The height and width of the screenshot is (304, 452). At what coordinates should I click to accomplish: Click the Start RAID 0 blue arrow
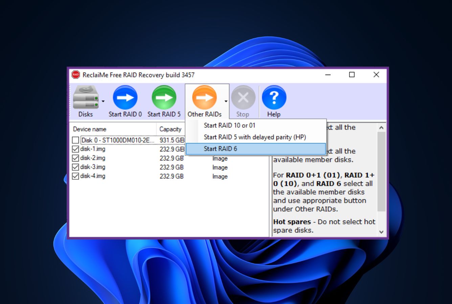click(x=125, y=98)
